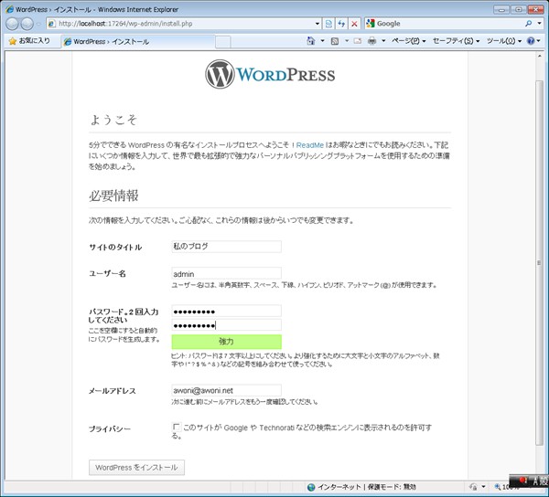Click the ようこそ heading text
Screen dimensions: 549x497
pos(113,120)
